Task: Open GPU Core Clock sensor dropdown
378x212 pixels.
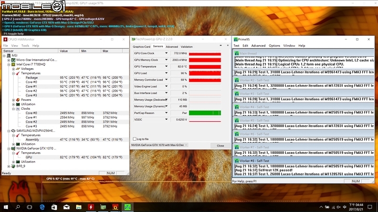Action: [166, 53]
